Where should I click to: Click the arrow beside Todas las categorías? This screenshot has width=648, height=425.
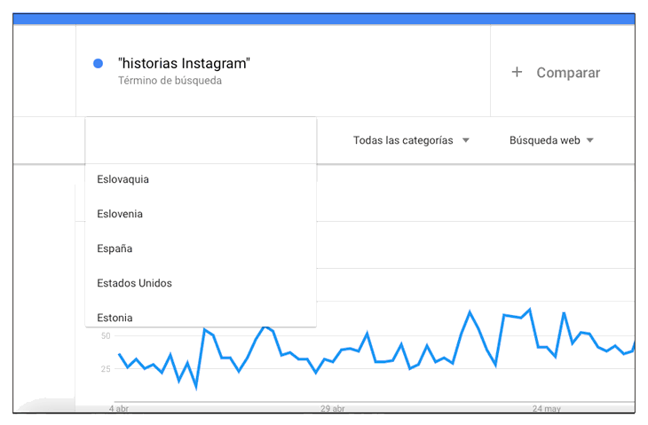(466, 140)
